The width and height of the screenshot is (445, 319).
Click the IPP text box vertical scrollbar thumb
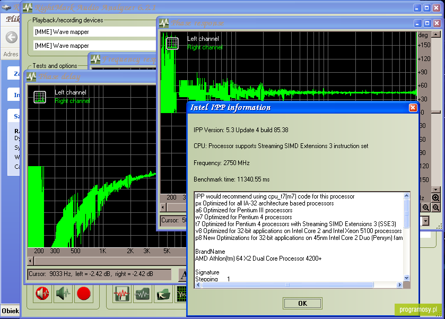[x=406, y=213]
